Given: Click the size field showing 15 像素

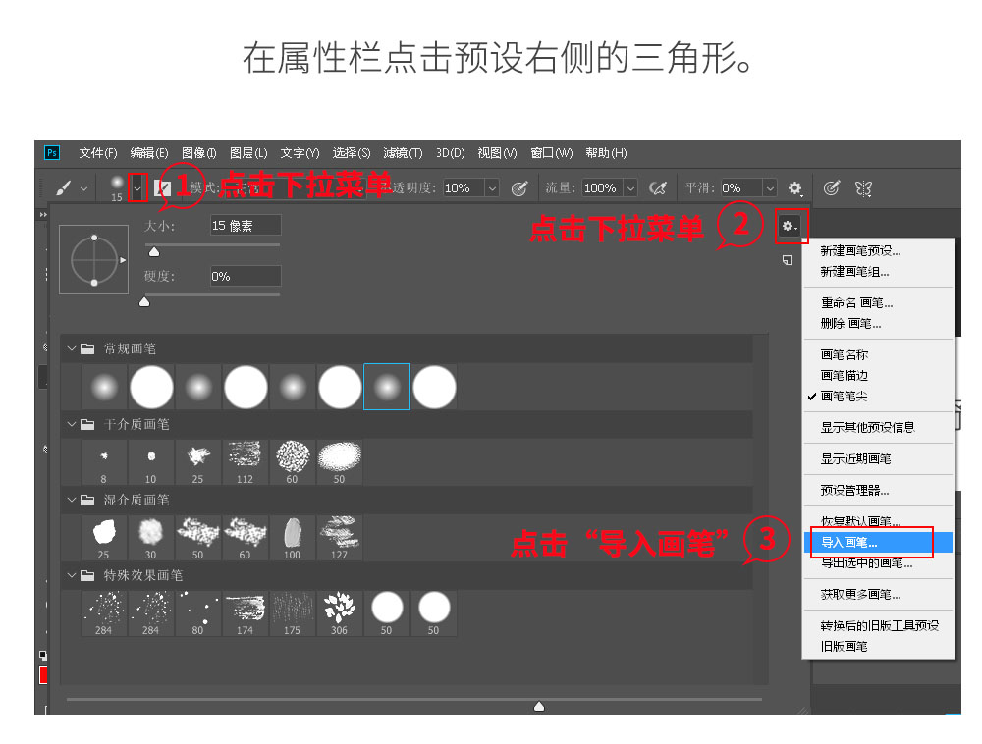Looking at the screenshot, I should pos(245,226).
